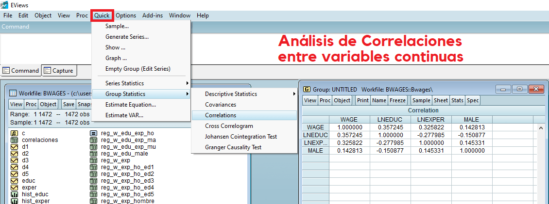Click Object button in Workfile window
Screen dimensions: 549x204
(48, 104)
